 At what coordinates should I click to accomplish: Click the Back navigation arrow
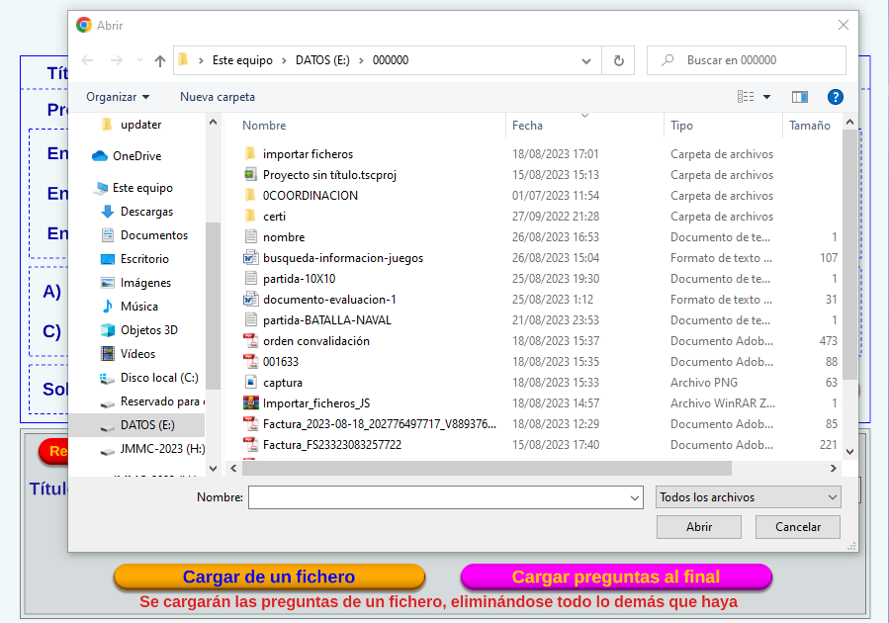coord(87,60)
